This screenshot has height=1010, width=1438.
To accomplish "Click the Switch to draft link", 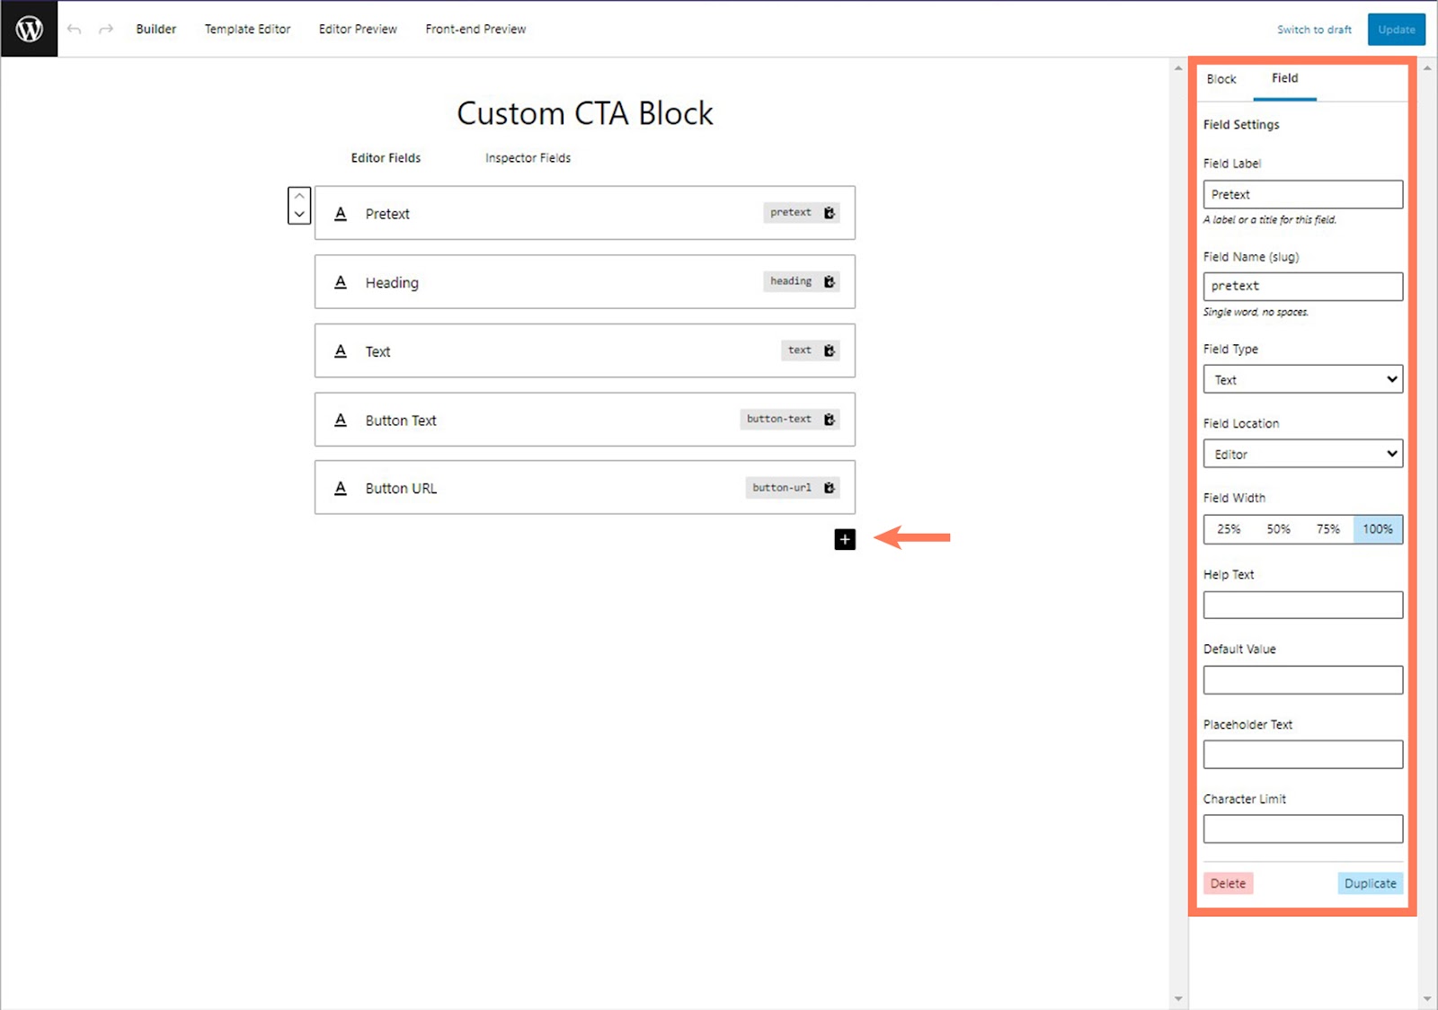I will [1314, 30].
